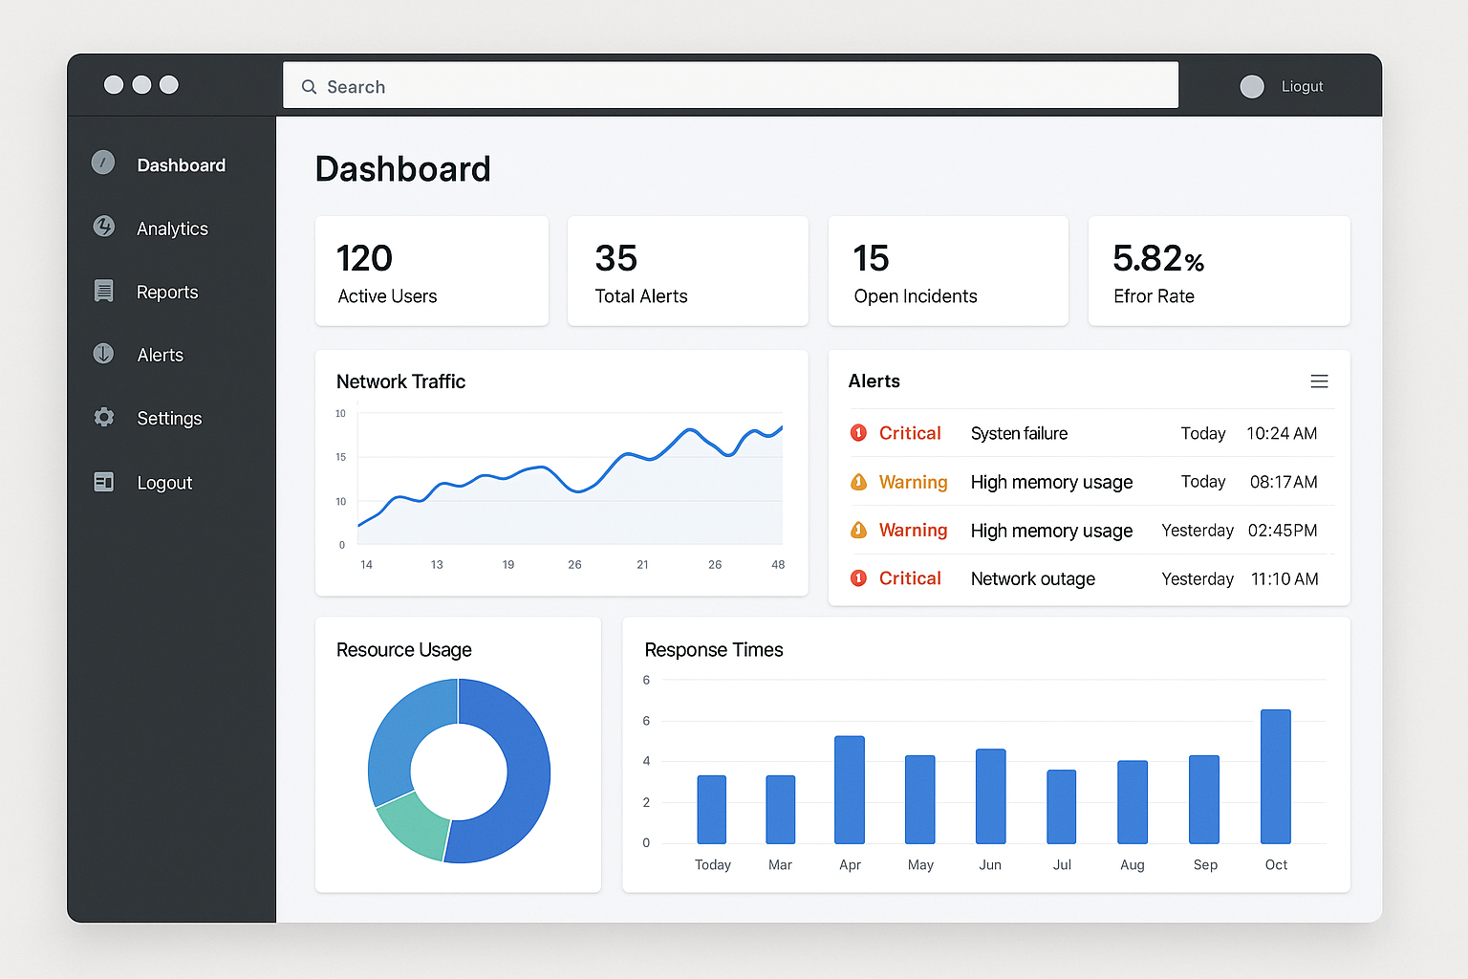Click the Alerts icon in sidebar
The height and width of the screenshot is (979, 1468).
click(103, 354)
